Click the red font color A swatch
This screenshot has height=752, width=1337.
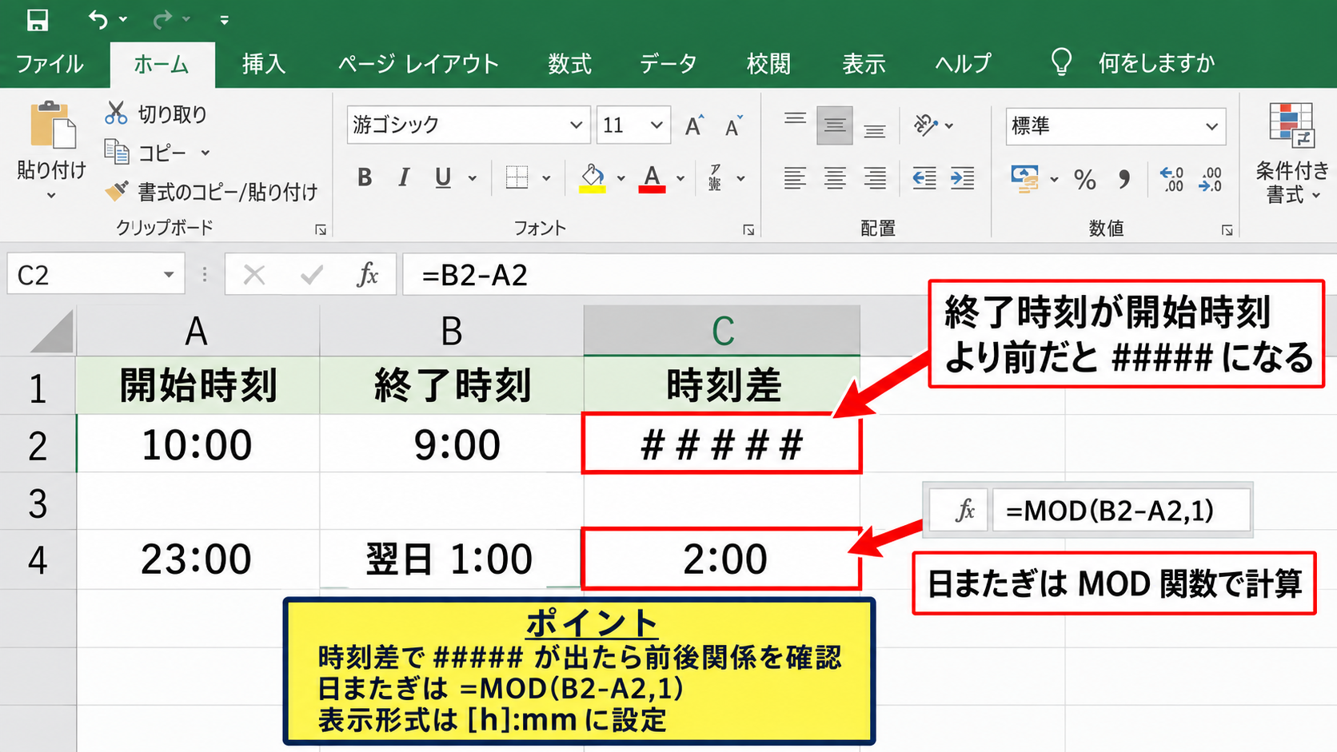(653, 178)
